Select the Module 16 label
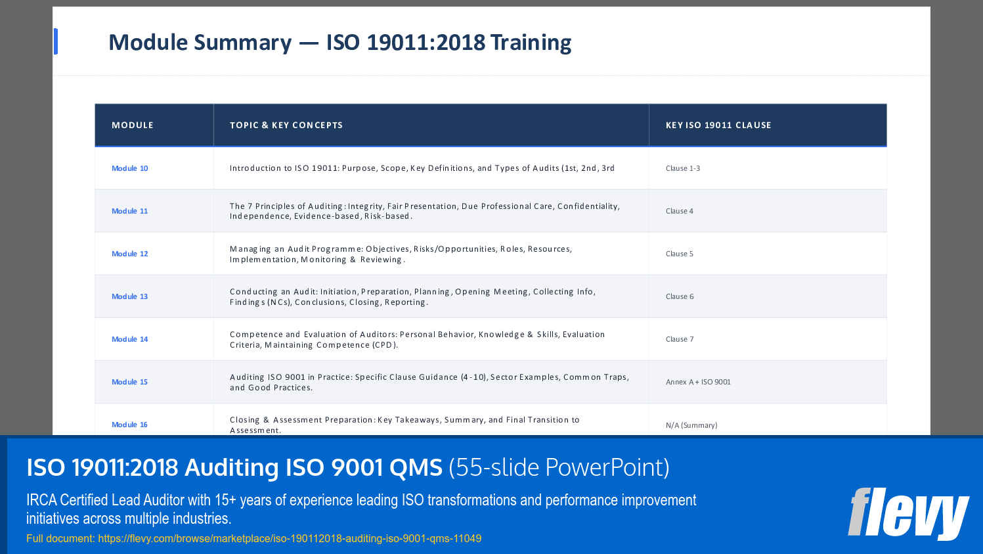 (x=129, y=425)
